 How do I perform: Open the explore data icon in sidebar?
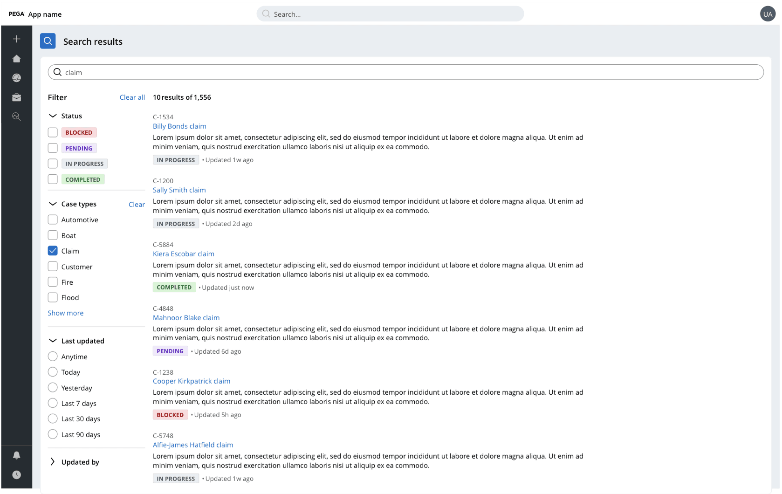tap(17, 117)
